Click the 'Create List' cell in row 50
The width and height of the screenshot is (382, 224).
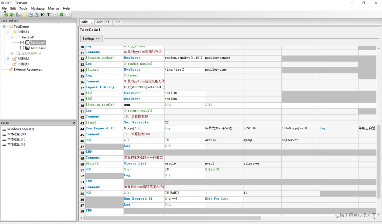click(x=144, y=164)
